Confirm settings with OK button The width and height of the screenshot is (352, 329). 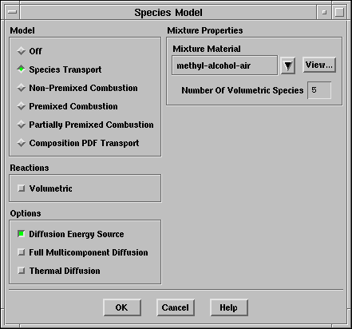tap(122, 307)
